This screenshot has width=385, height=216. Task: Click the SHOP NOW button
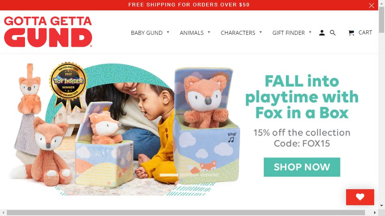(x=302, y=167)
